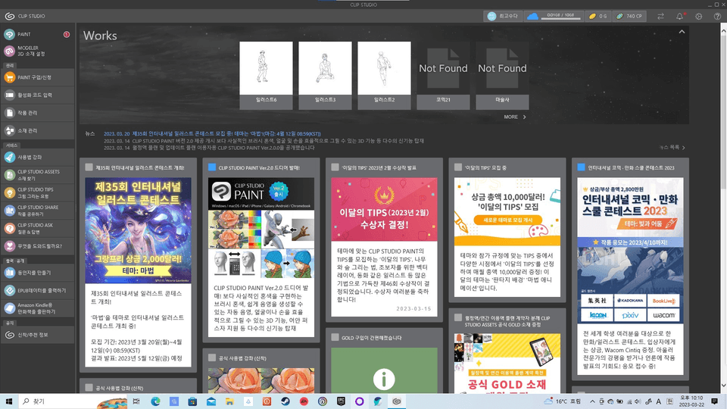Image resolution: width=727 pixels, height=409 pixels.
Task: Collapse the Works section with the up chevron
Action: (682, 32)
